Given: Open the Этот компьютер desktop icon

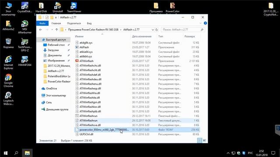Looking at the screenshot, I should [8, 9].
